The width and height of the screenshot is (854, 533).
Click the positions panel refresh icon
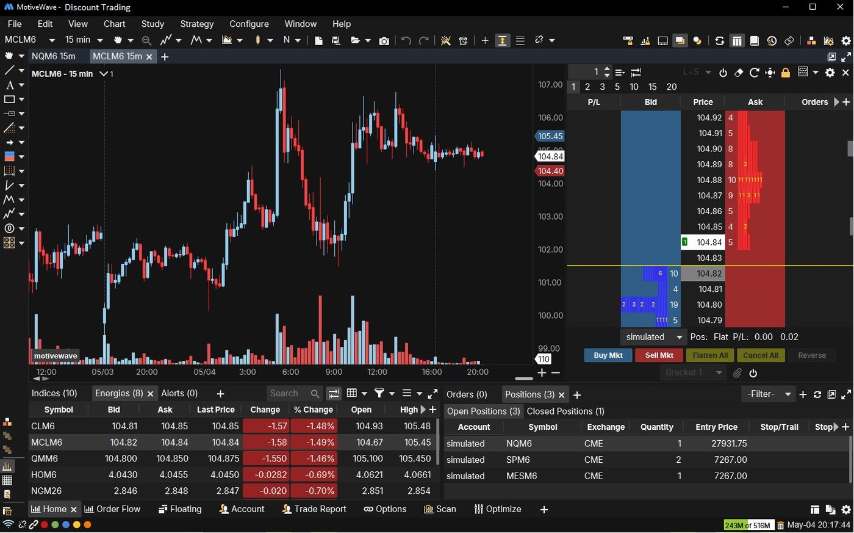tap(817, 394)
